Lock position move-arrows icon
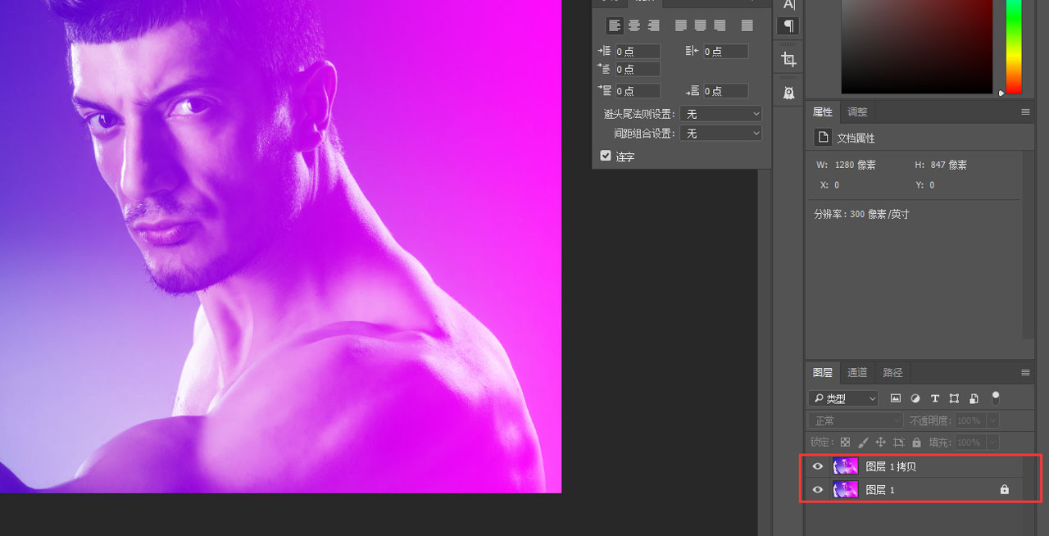The width and height of the screenshot is (1049, 536). 881,442
